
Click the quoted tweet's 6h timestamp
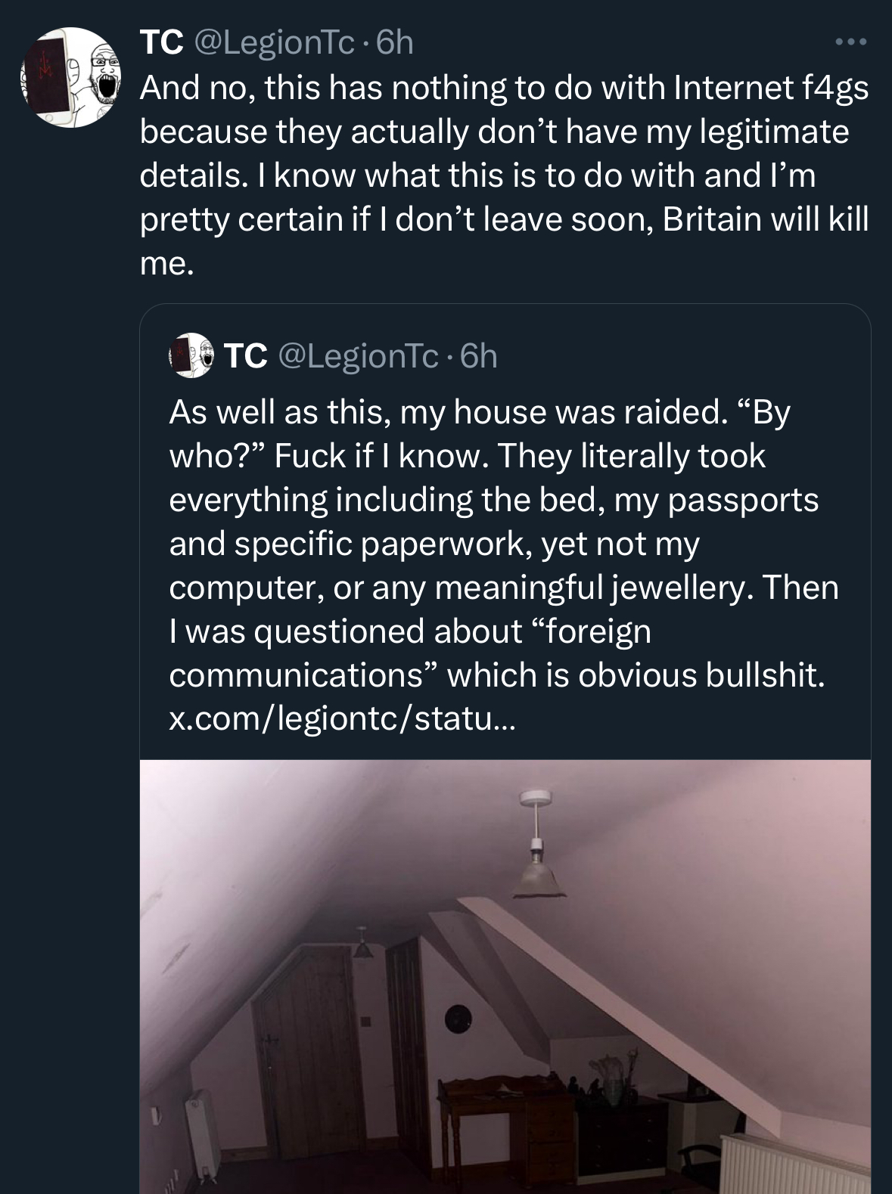(x=480, y=355)
